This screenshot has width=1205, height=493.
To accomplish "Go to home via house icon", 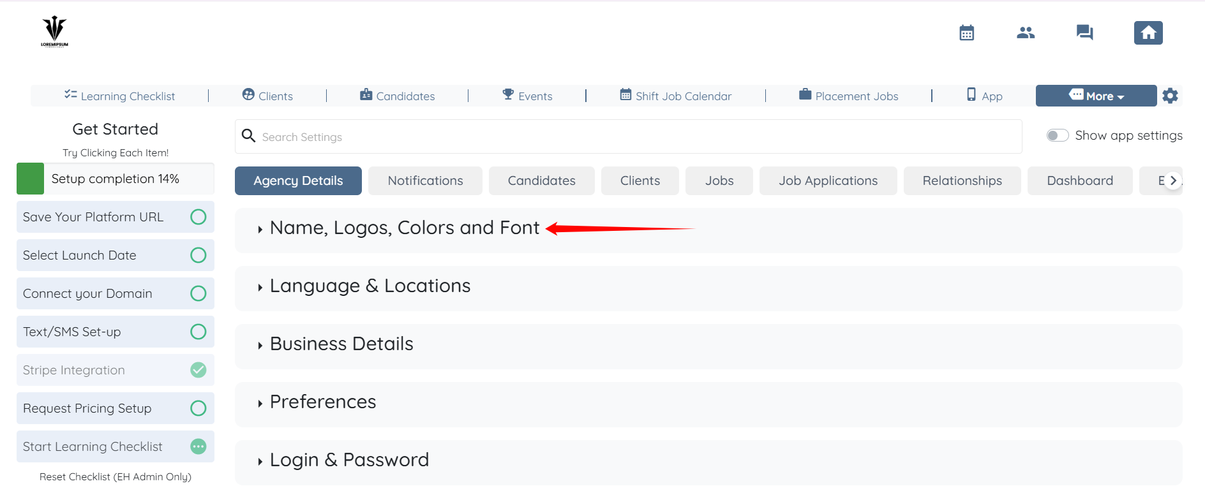I will 1148,33.
